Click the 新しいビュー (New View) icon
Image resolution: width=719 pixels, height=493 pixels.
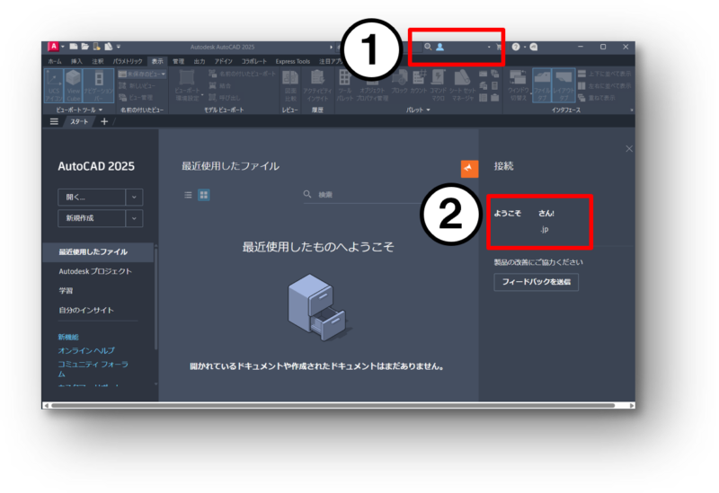click(122, 85)
